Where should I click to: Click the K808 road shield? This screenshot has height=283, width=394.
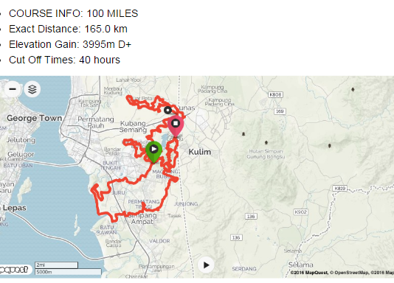[275, 94]
